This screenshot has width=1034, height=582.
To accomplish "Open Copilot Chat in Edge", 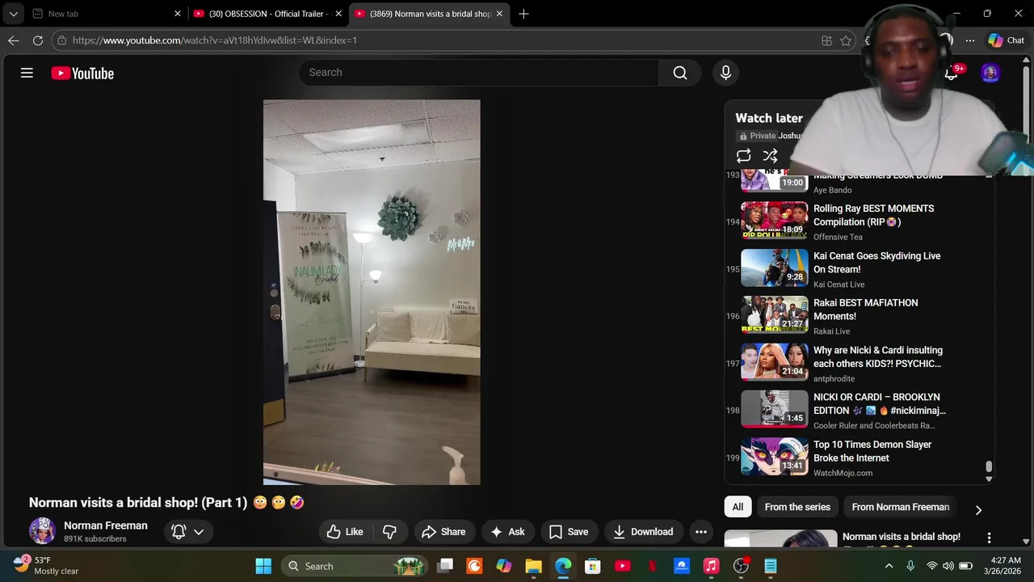I will (1007, 40).
